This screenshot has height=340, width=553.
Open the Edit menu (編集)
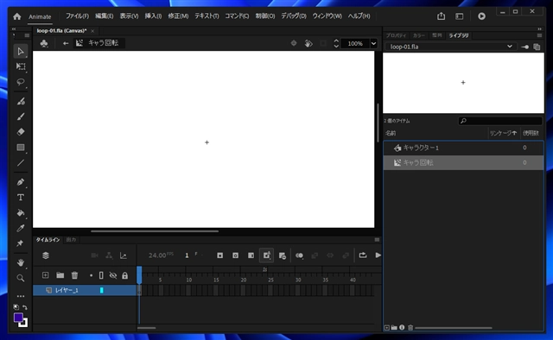[104, 16]
